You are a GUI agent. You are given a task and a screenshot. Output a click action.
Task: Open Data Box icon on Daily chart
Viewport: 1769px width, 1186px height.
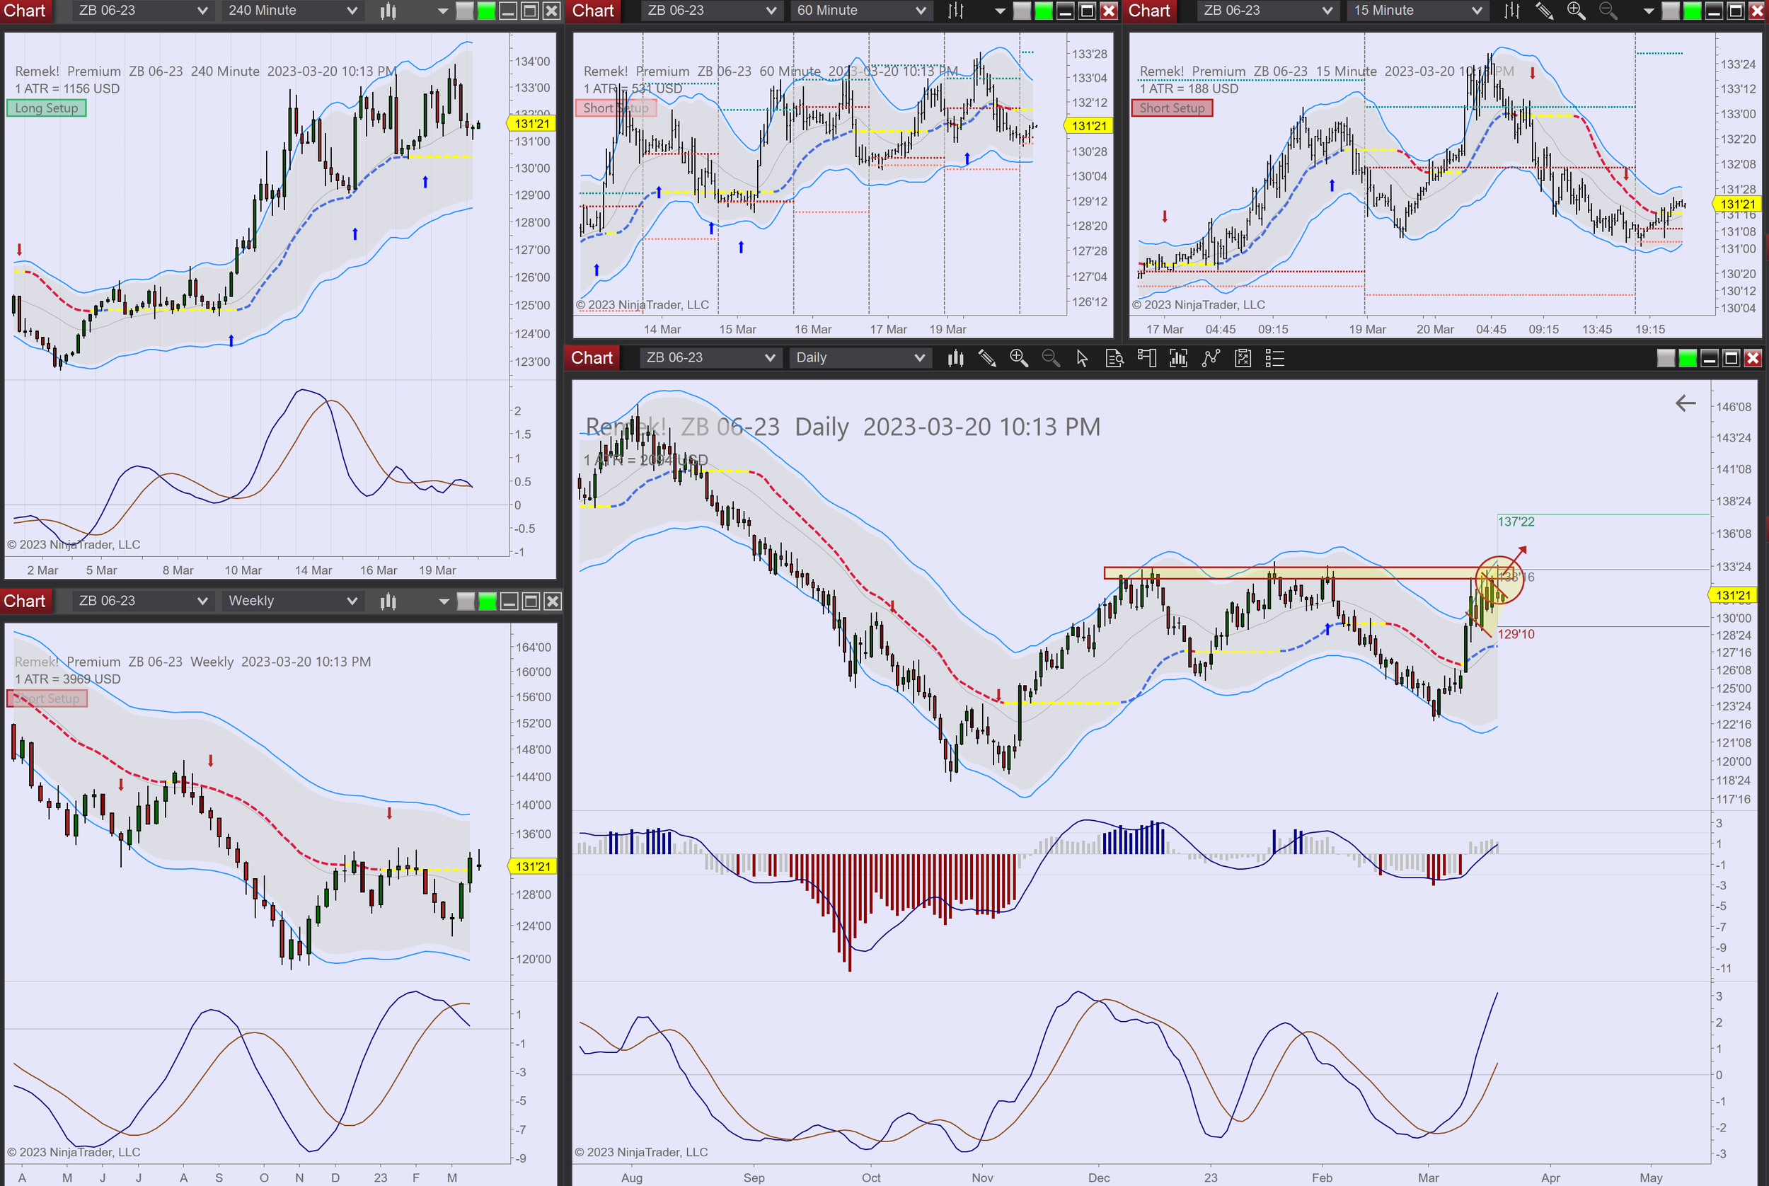pyautogui.click(x=1114, y=358)
